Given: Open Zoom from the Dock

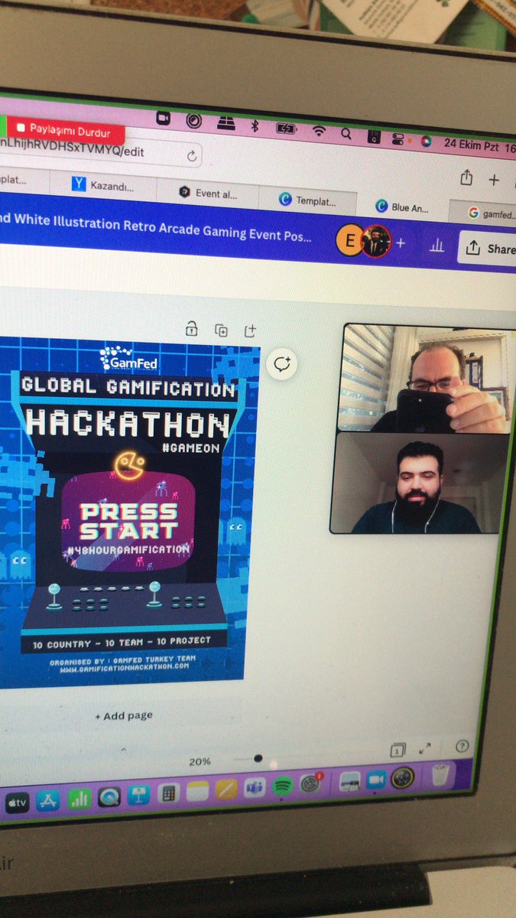Looking at the screenshot, I should click(x=375, y=780).
